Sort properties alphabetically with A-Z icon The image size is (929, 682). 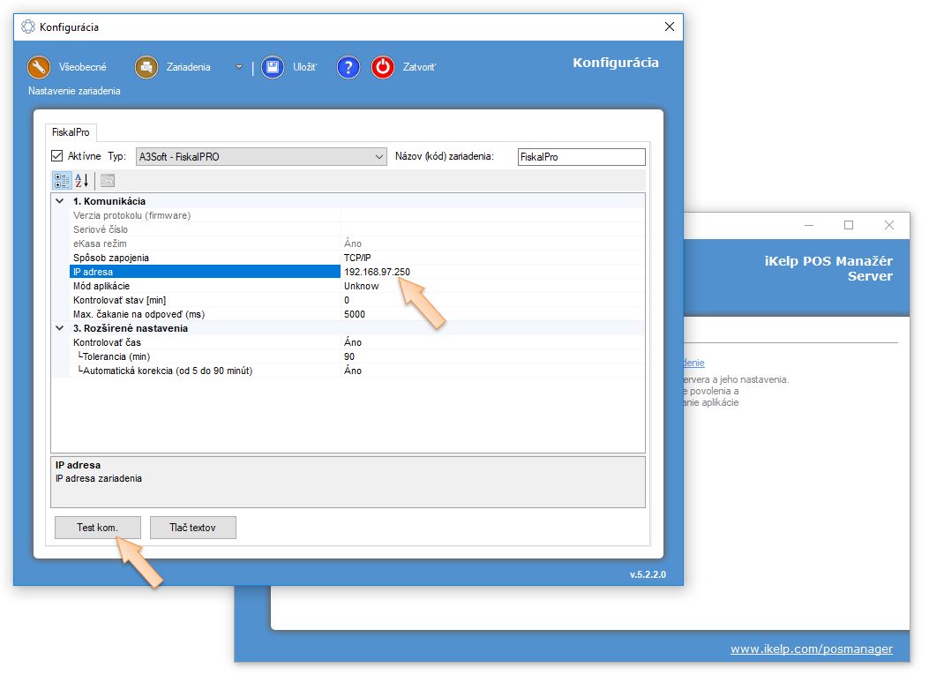coord(81,181)
